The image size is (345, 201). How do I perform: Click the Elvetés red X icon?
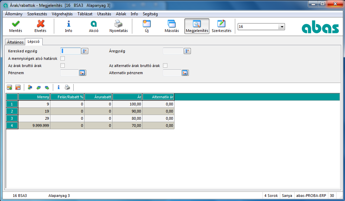(41, 24)
